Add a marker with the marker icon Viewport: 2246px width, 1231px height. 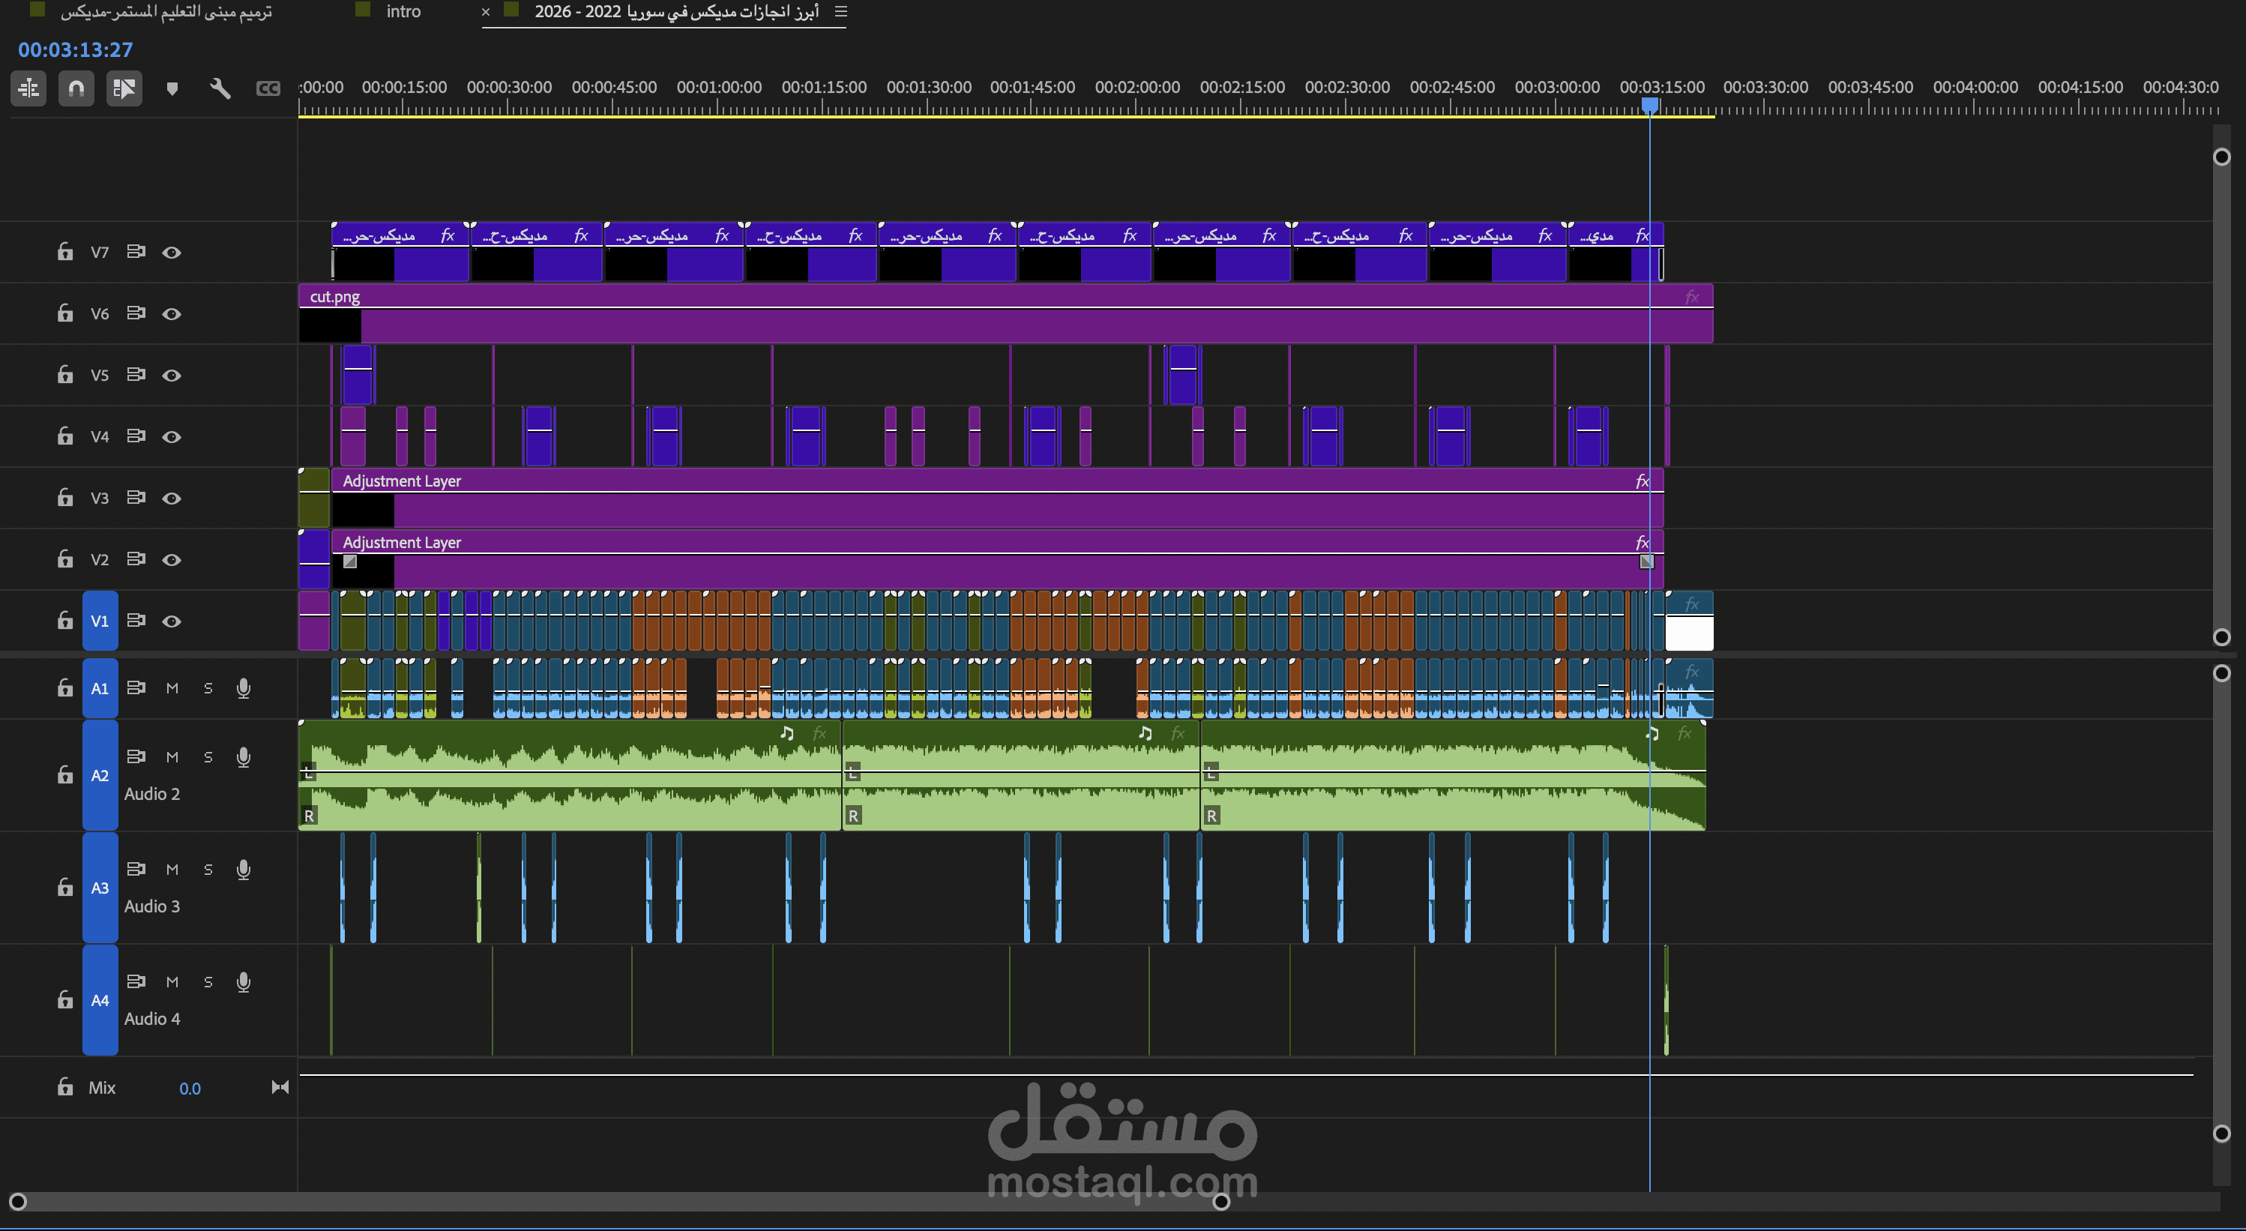(x=172, y=88)
